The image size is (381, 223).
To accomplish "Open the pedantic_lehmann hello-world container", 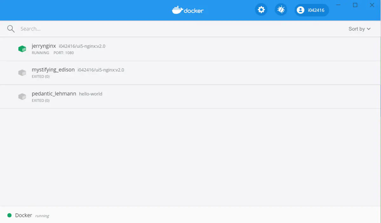I will (x=54, y=94).
